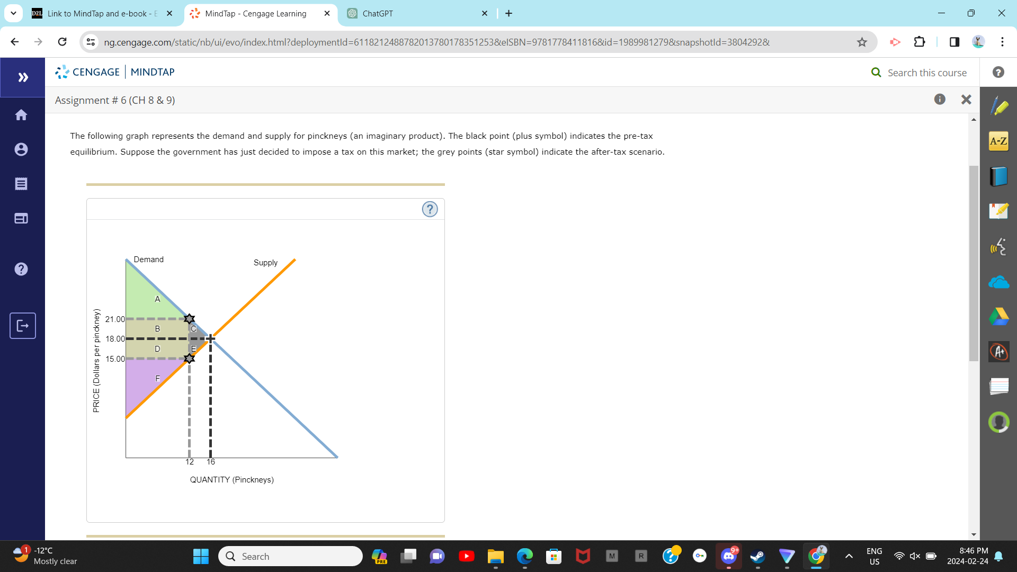Open the graph help question-mark bubble

click(x=430, y=209)
